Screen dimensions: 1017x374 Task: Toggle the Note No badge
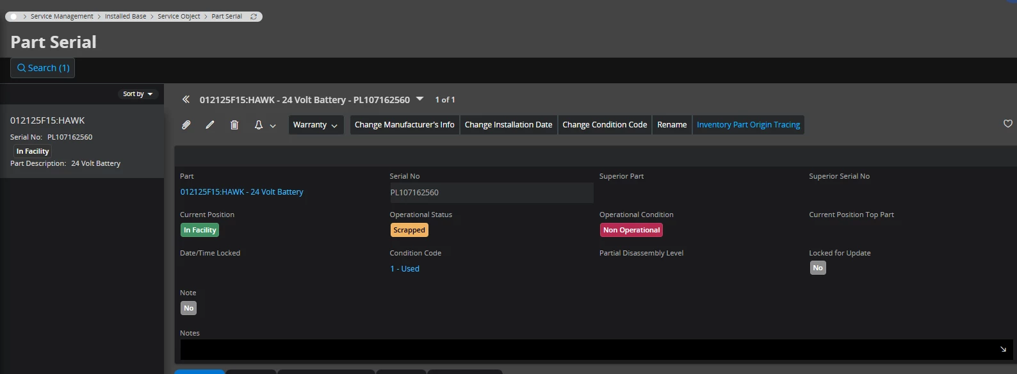coord(188,308)
